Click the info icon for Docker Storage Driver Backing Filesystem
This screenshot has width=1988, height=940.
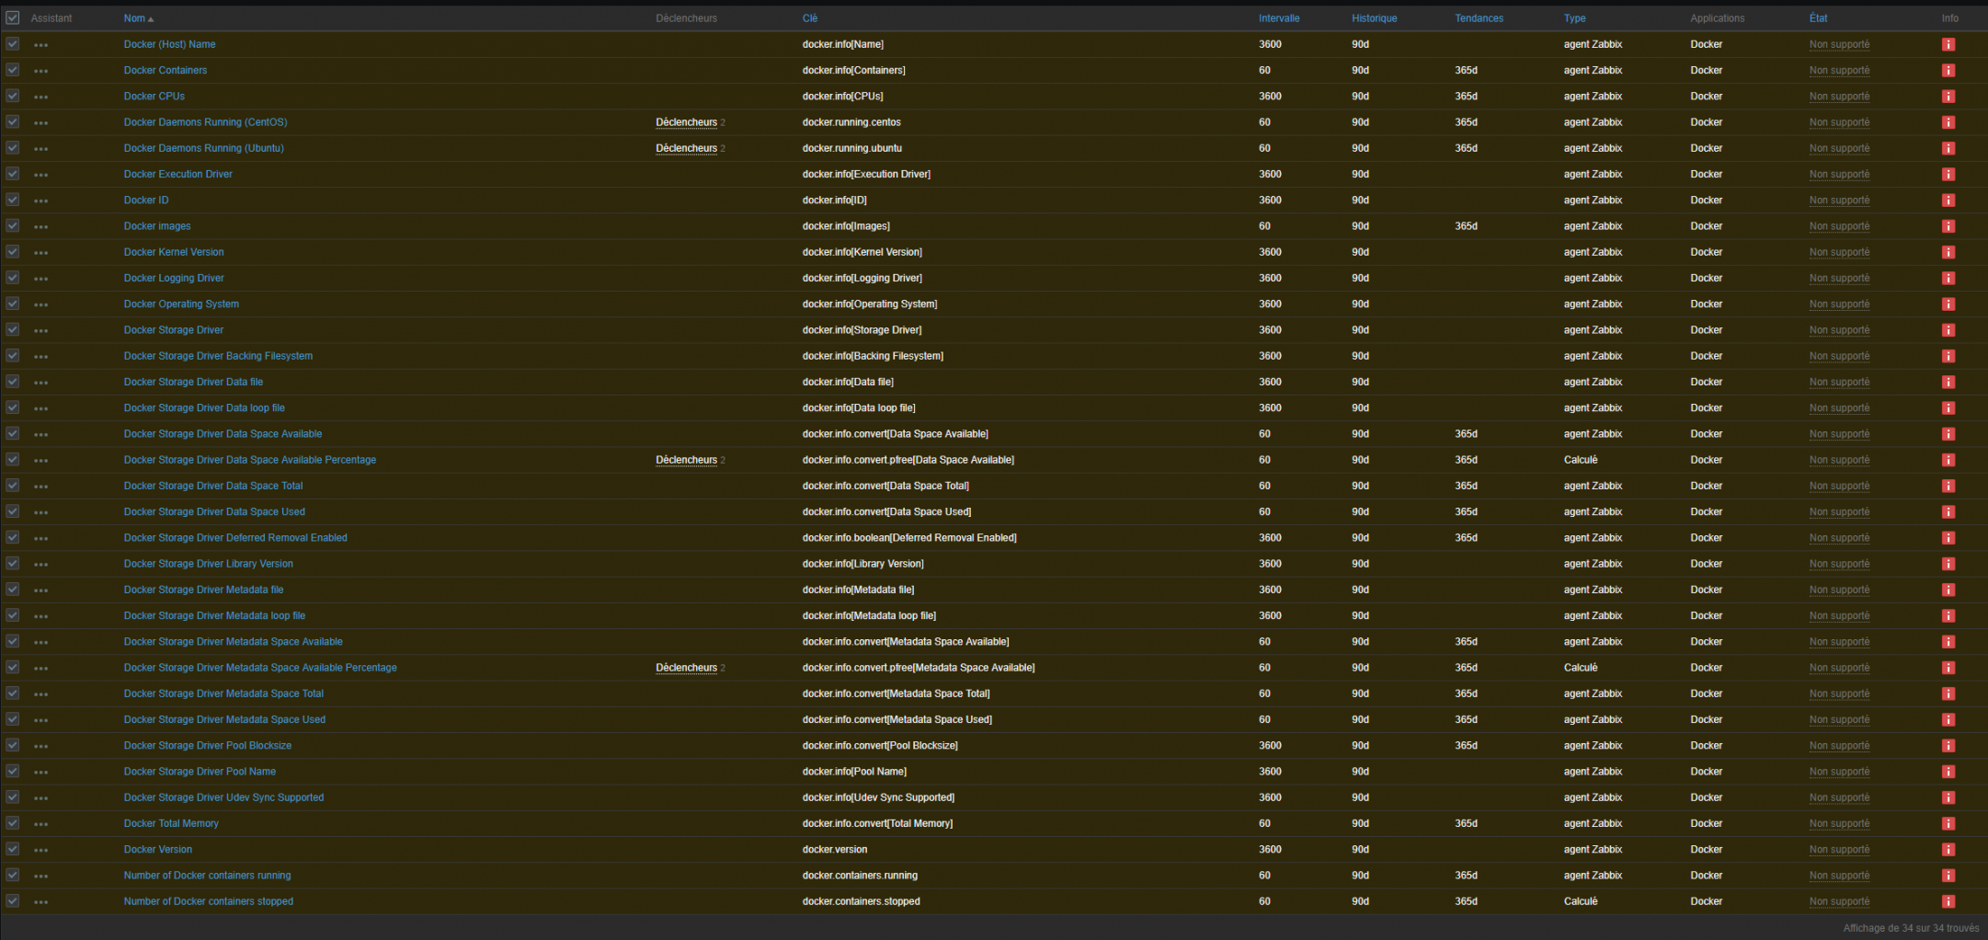point(1948,356)
